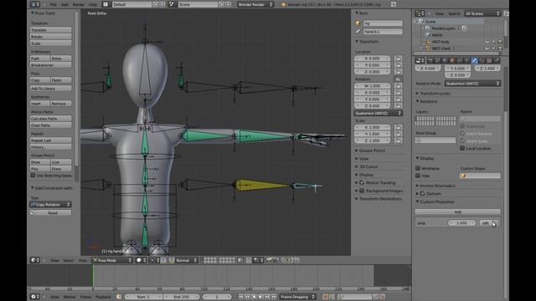Open the Copy Rotation constraint type dropdown
The width and height of the screenshot is (536, 301).
tap(50, 204)
